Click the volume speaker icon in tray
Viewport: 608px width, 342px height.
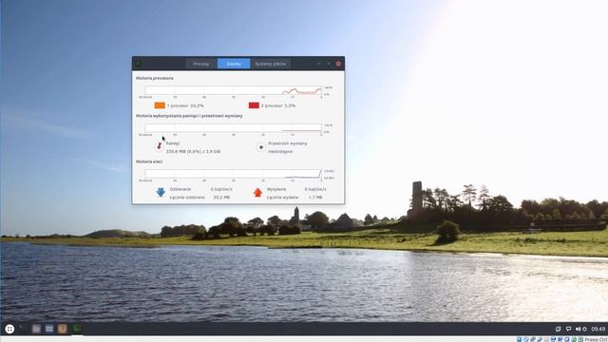(x=578, y=329)
